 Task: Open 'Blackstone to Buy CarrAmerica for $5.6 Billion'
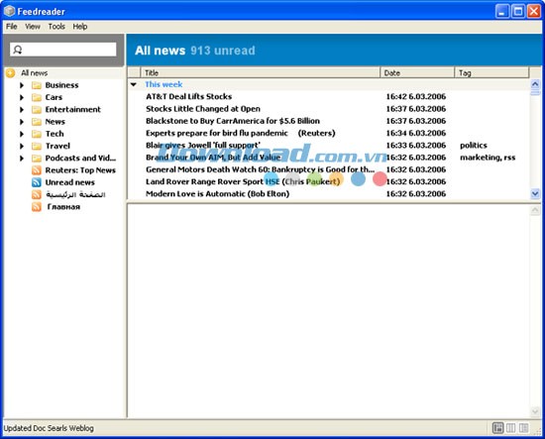tap(233, 121)
